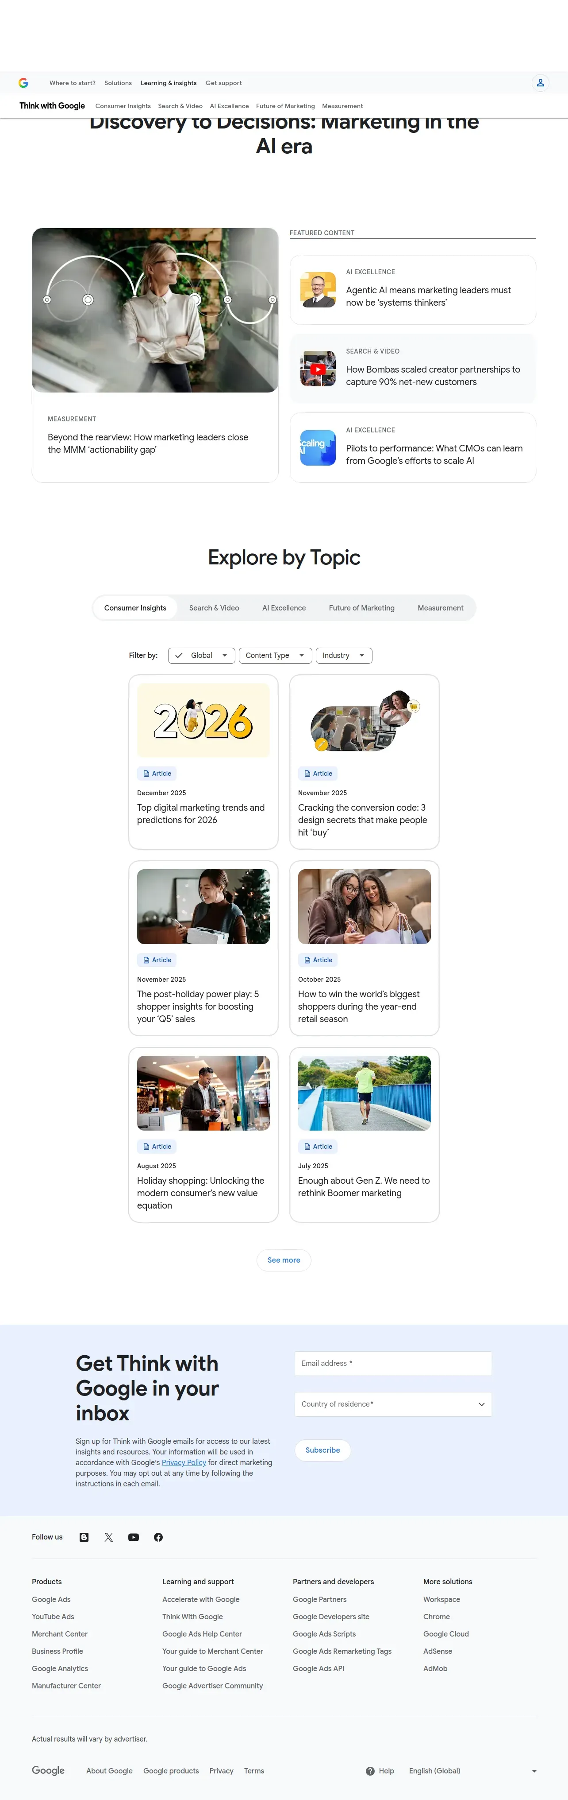The width and height of the screenshot is (568, 1800).
Task: Open the Global region filter dropdown
Action: [x=201, y=655]
